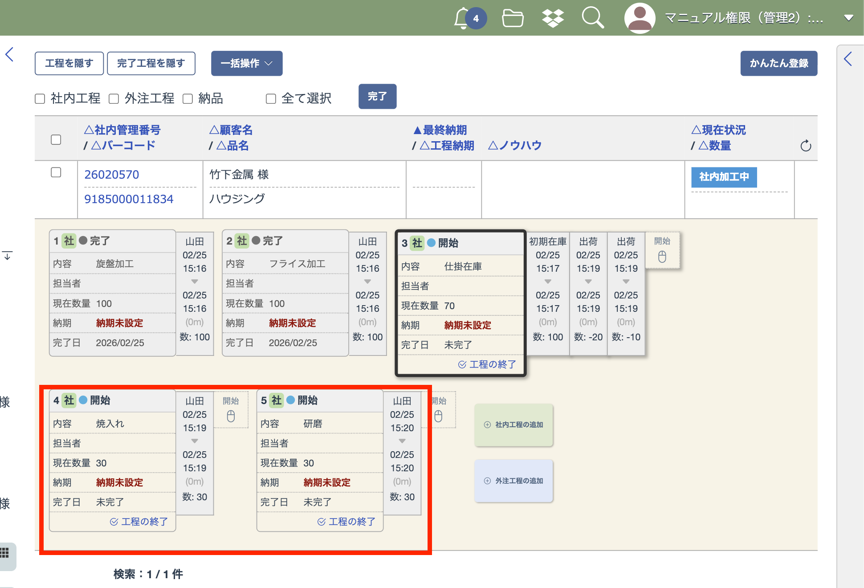Open the folder icon in header
This screenshot has height=588, width=864.
pyautogui.click(x=513, y=18)
